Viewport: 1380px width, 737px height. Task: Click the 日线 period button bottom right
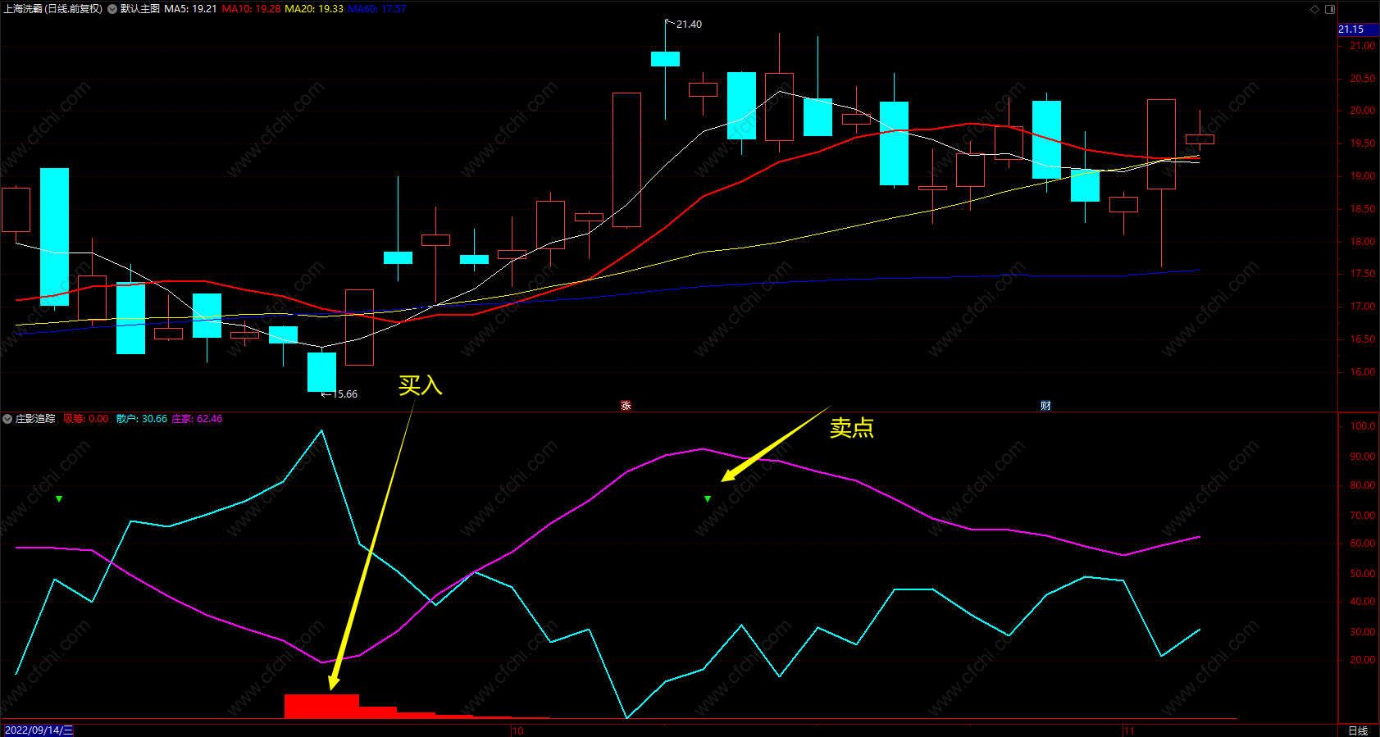click(x=1358, y=730)
